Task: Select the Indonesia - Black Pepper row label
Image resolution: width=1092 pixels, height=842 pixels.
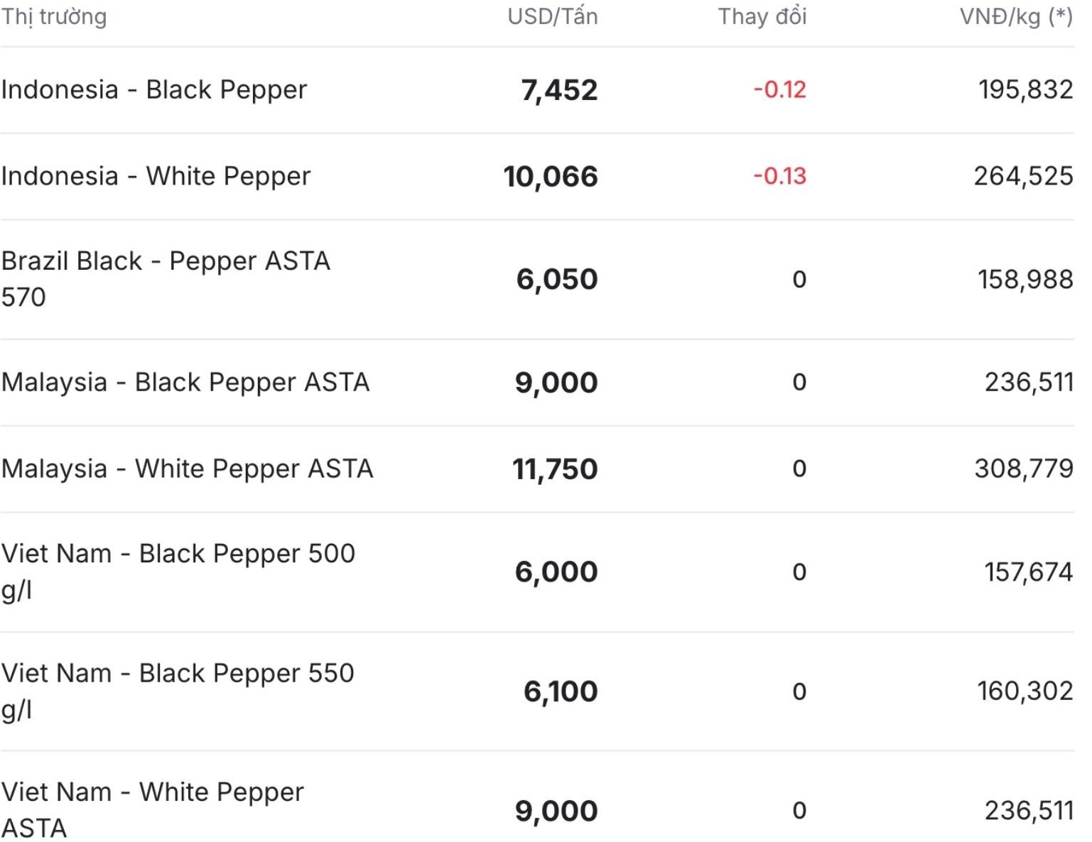Action: (154, 90)
